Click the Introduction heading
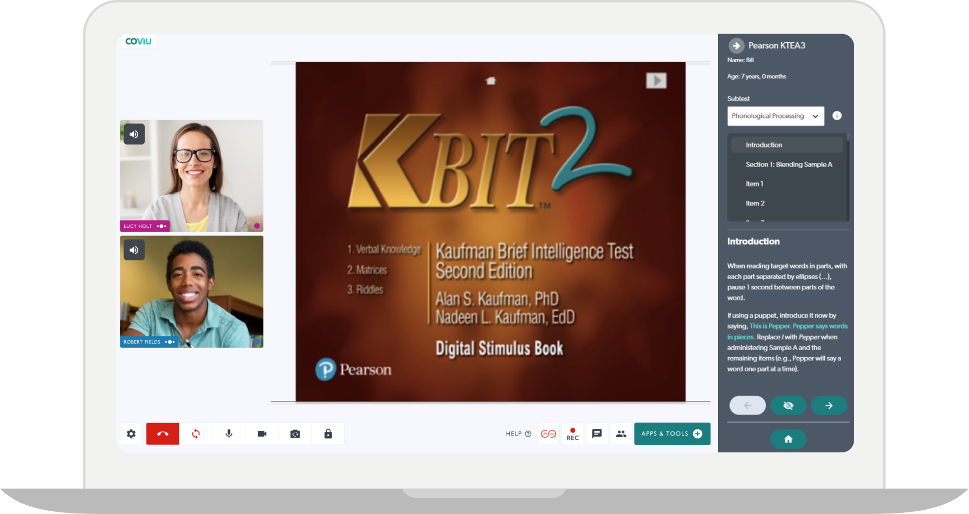This screenshot has width=969, height=514. (753, 241)
